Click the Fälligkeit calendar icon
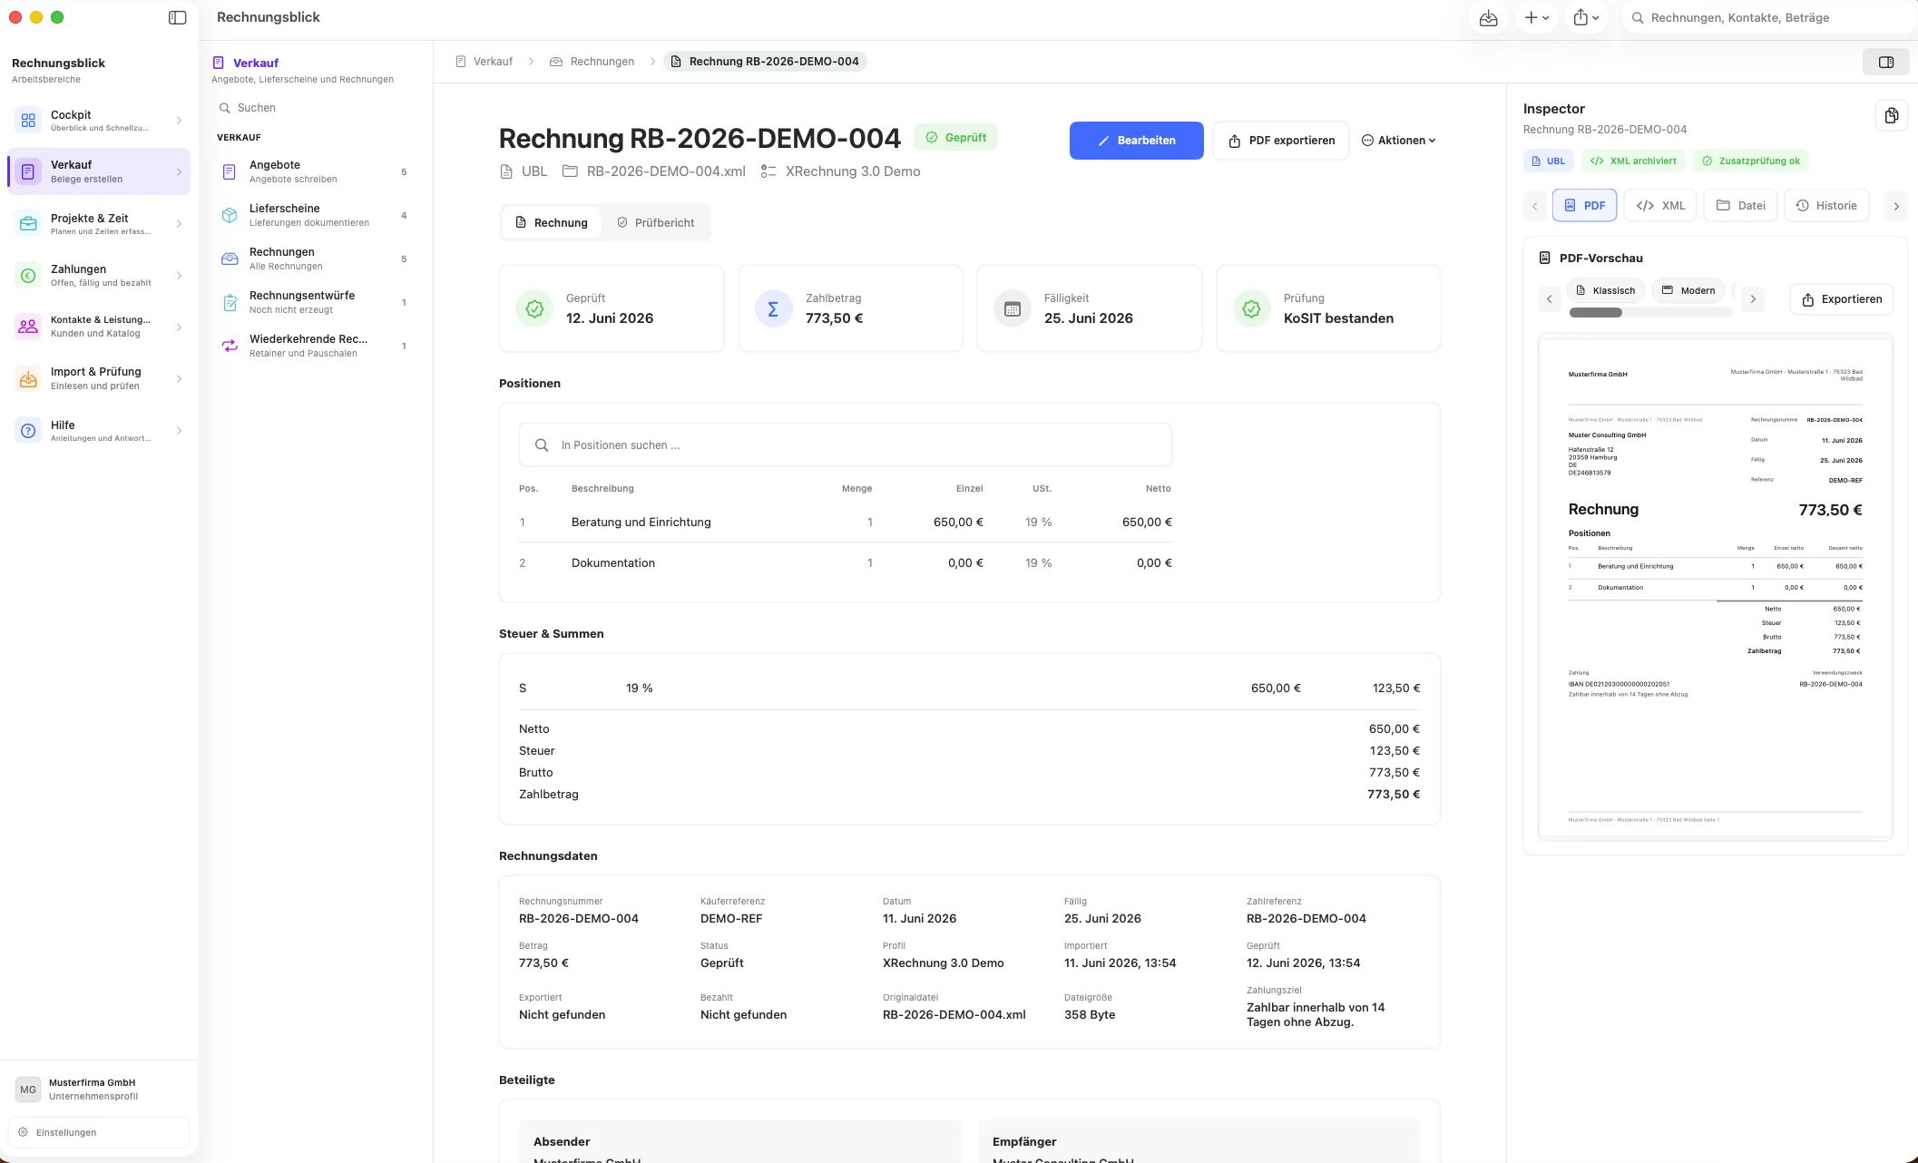 tap(1013, 309)
